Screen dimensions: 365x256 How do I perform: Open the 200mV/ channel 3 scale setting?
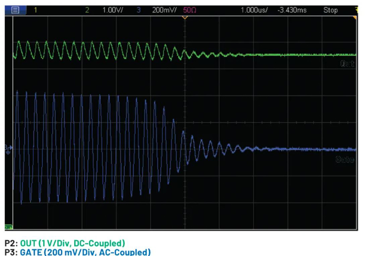(x=163, y=10)
